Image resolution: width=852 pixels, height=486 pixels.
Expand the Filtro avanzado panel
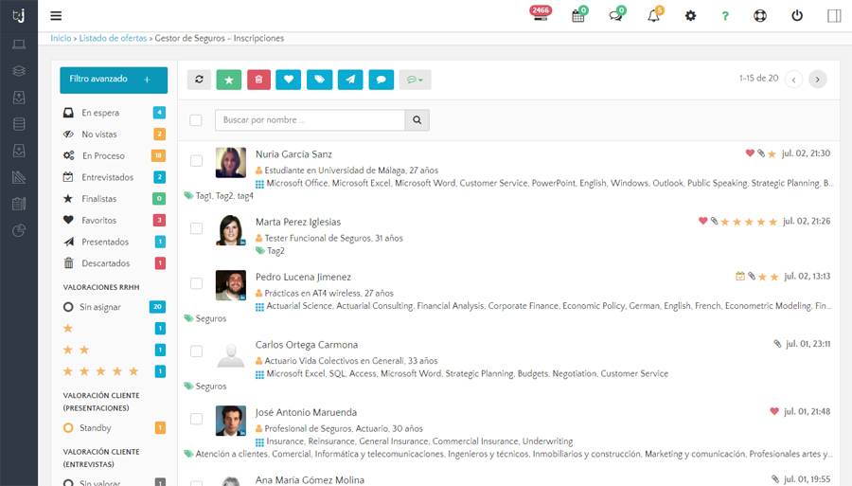(x=114, y=80)
